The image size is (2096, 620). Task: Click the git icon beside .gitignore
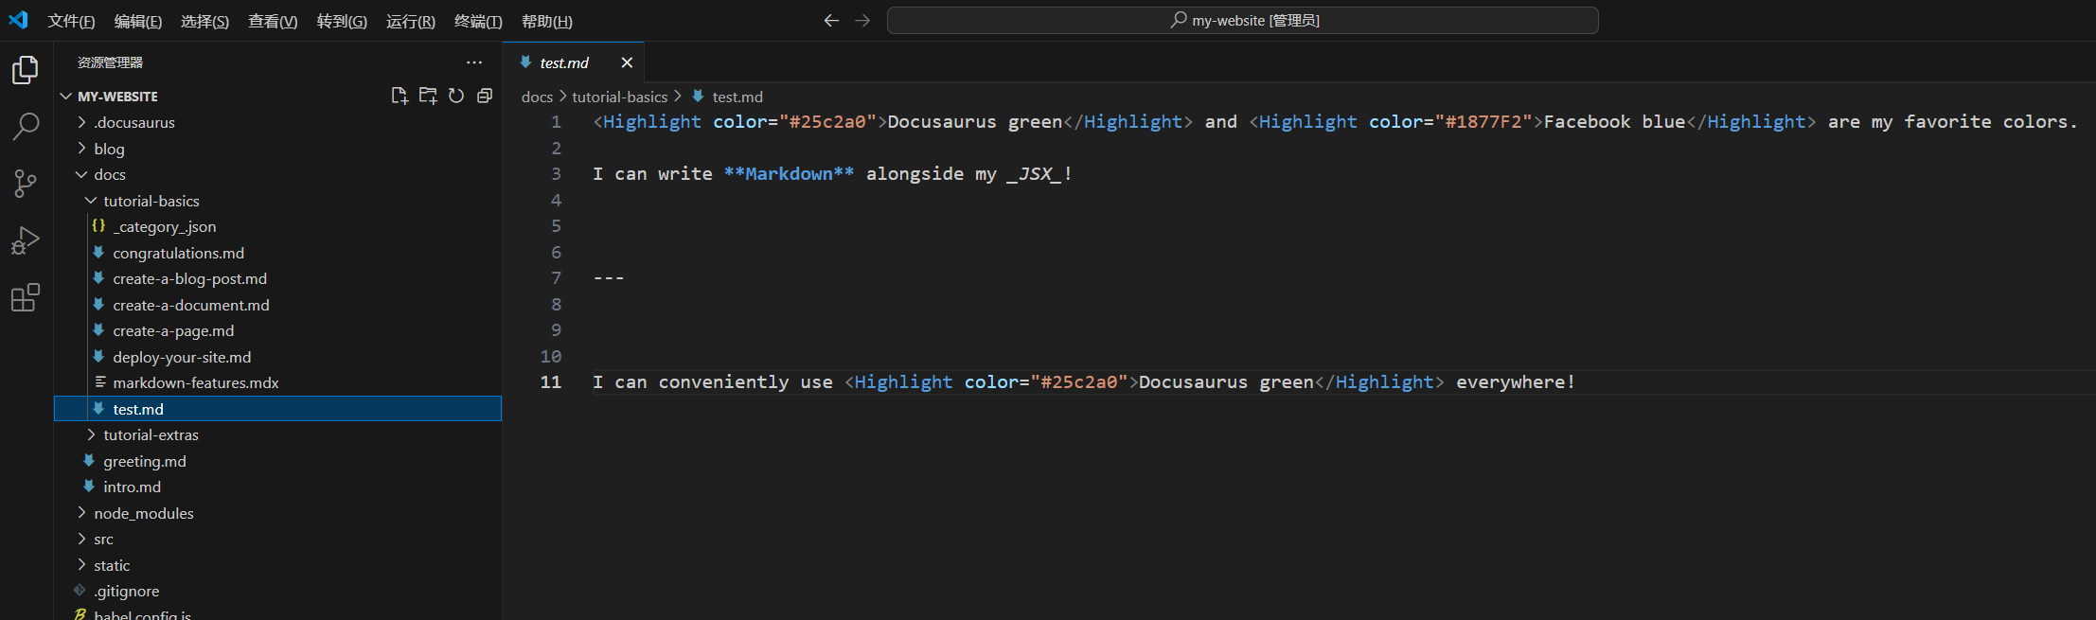pyautogui.click(x=80, y=591)
